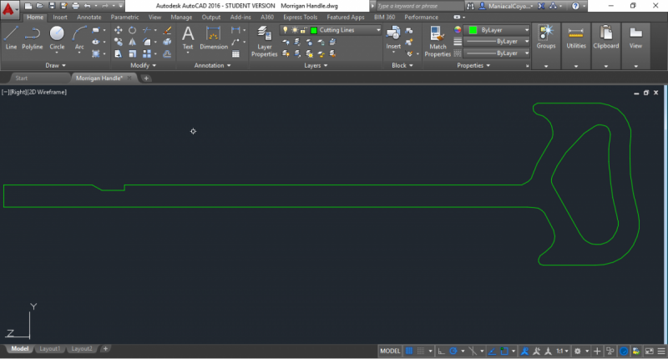
Task: Select the Line drawing tool
Action: point(11,38)
